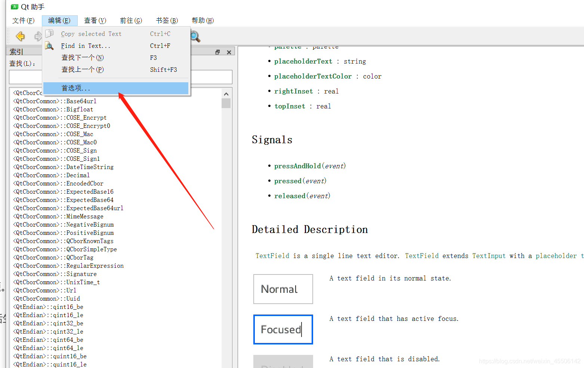The image size is (584, 368).
Task: Open the 前往(G) menu
Action: tap(131, 21)
